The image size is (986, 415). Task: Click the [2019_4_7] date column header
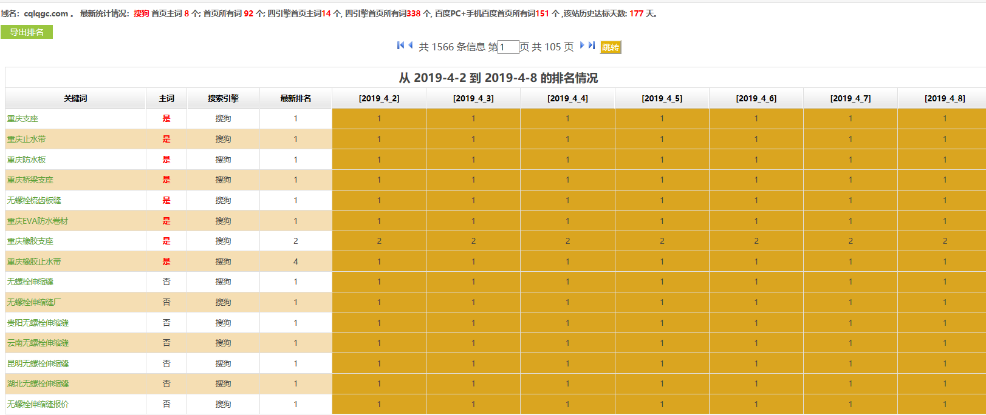click(x=851, y=98)
